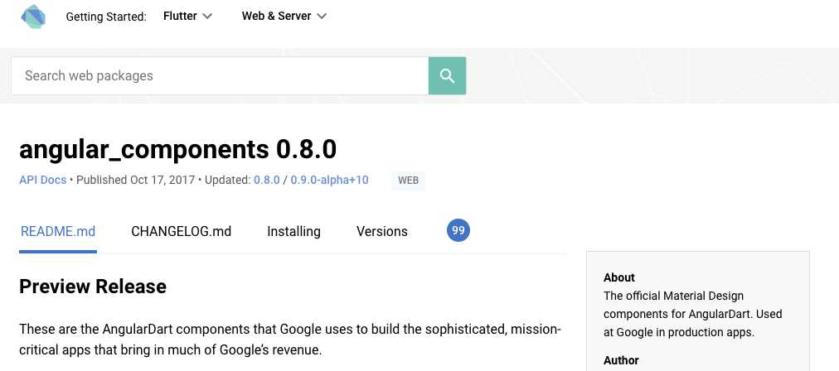Open the Installing tab

tap(293, 232)
